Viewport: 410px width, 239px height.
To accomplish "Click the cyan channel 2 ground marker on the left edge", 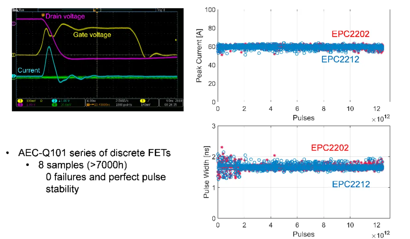I will (x=14, y=76).
